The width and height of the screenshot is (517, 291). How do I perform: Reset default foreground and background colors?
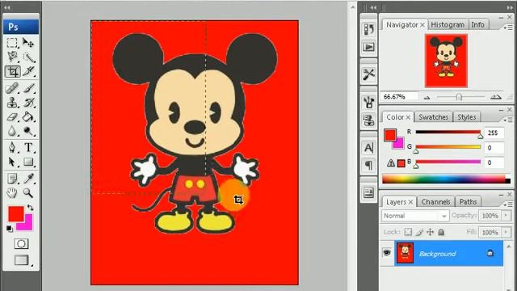click(10, 228)
